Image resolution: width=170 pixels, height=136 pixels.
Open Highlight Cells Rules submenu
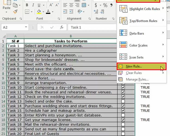(x=142, y=9)
